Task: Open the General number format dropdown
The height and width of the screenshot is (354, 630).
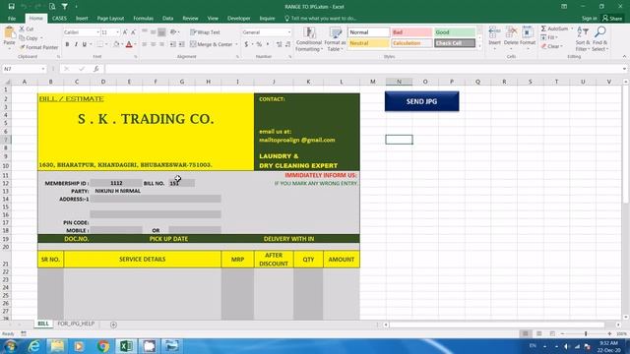Action: (x=288, y=32)
